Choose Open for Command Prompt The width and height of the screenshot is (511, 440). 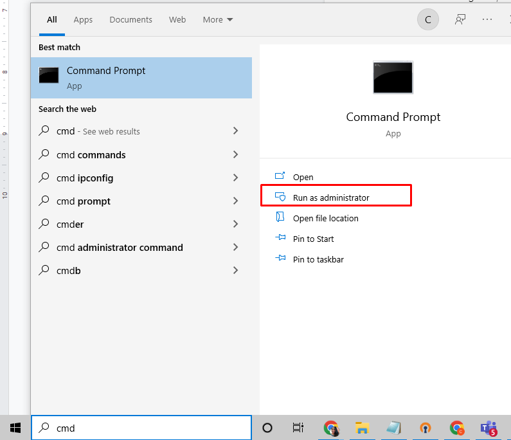click(x=303, y=177)
